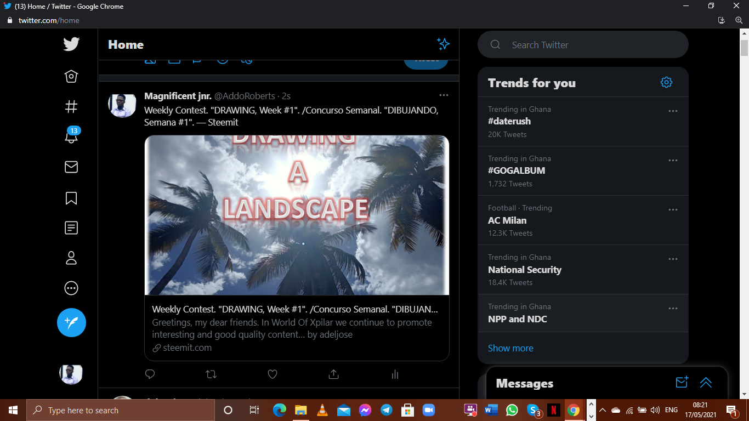Image resolution: width=749 pixels, height=421 pixels.
Task: Open the Lists icon
Action: pos(71,227)
